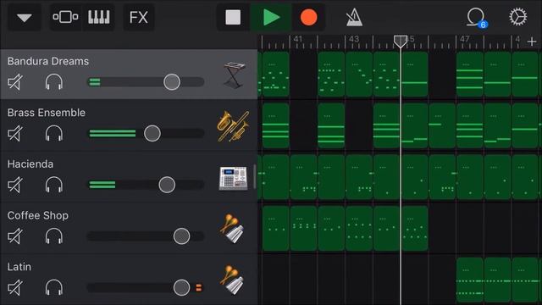The height and width of the screenshot is (305, 542).
Task: Select Hacienda region at bar 46
Action: tap(442, 177)
